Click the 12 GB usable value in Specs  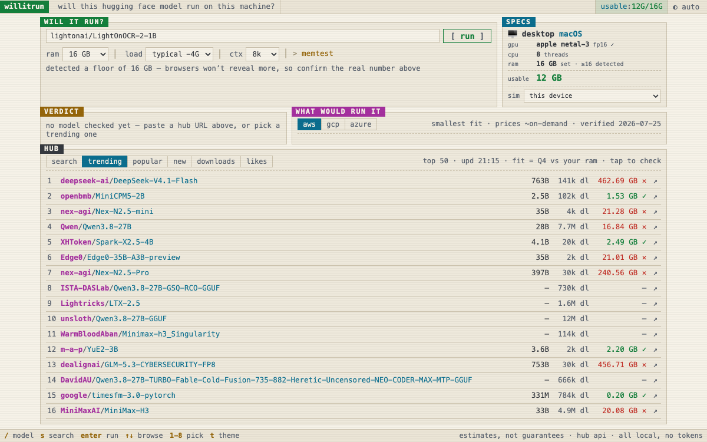tap(549, 78)
